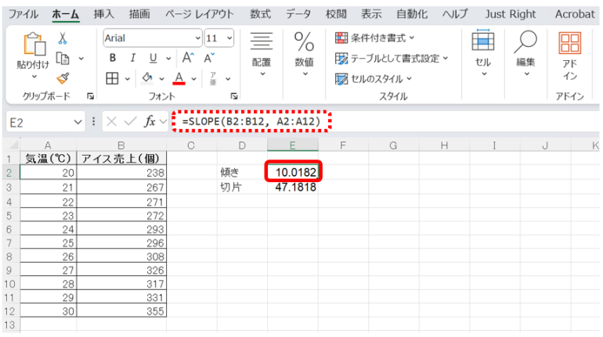Click the Borders grid icon
Image resolution: width=603 pixels, height=337 pixels.
point(112,78)
